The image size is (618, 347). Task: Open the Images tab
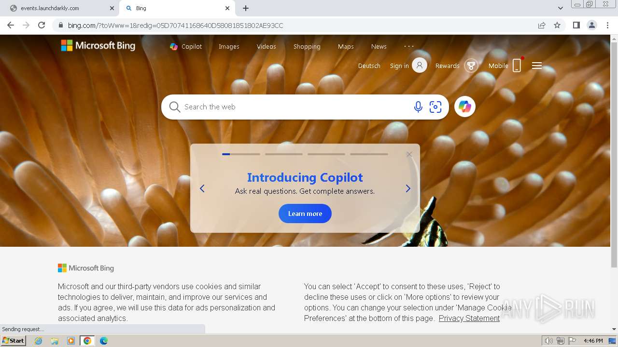pyautogui.click(x=229, y=47)
